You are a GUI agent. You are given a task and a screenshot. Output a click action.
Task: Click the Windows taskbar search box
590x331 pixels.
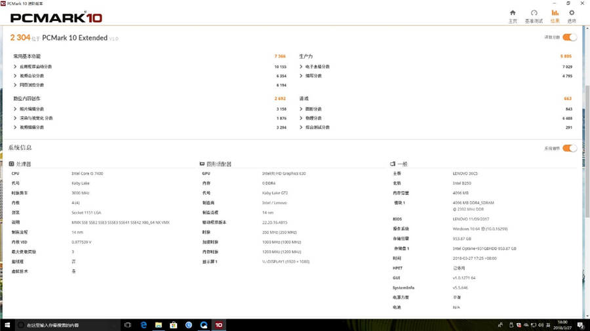[66, 325]
